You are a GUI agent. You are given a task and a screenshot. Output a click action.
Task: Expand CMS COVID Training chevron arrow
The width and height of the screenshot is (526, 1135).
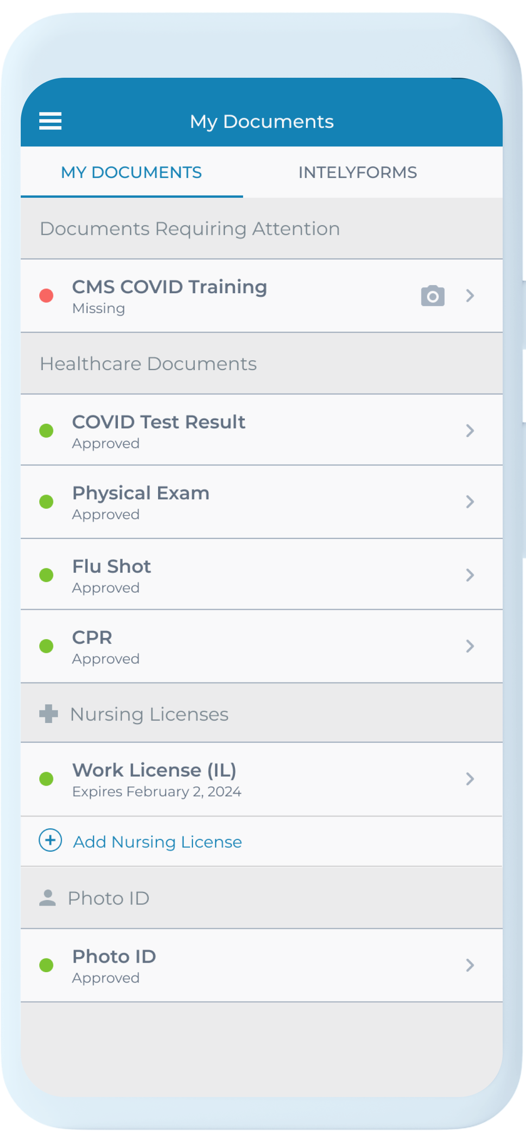coord(470,296)
